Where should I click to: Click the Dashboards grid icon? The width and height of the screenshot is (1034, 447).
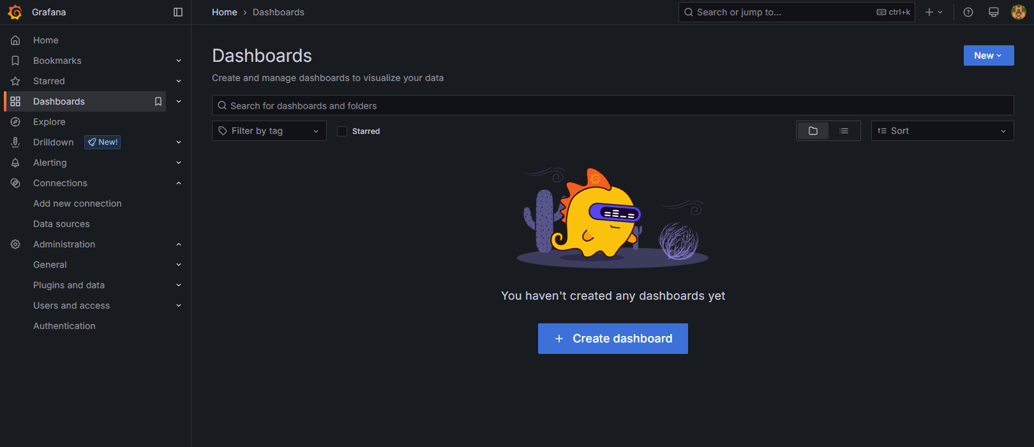click(15, 101)
